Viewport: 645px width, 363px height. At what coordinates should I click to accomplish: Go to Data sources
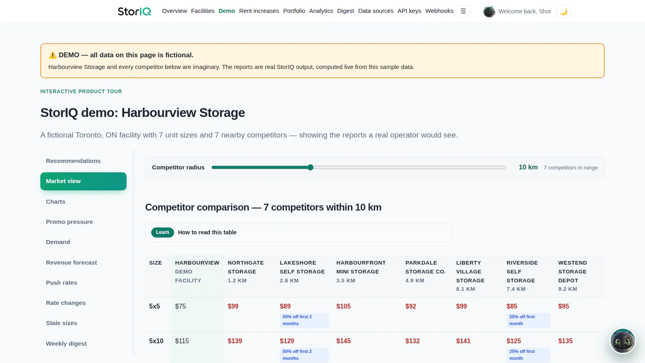tap(376, 11)
